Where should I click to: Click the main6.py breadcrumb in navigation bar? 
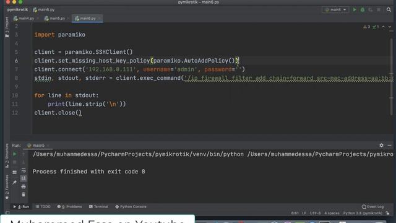tap(44, 10)
